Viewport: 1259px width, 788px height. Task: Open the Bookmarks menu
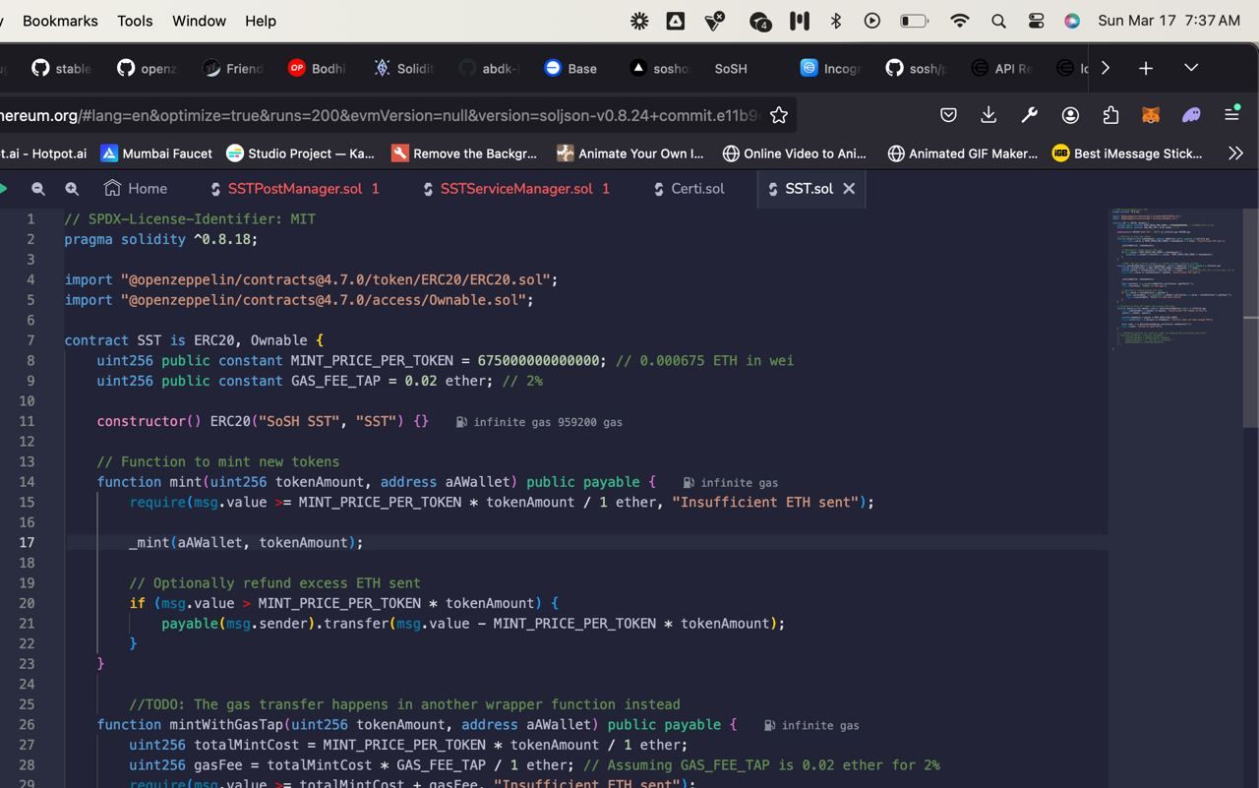pyautogui.click(x=60, y=21)
